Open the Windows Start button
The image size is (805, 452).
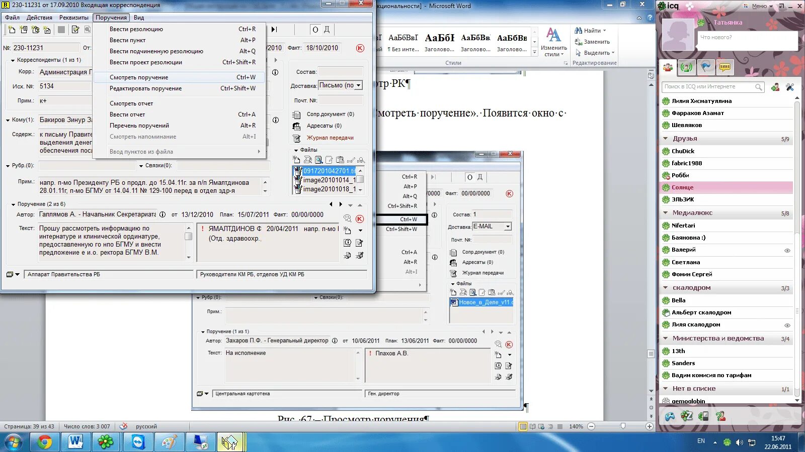[x=14, y=442]
